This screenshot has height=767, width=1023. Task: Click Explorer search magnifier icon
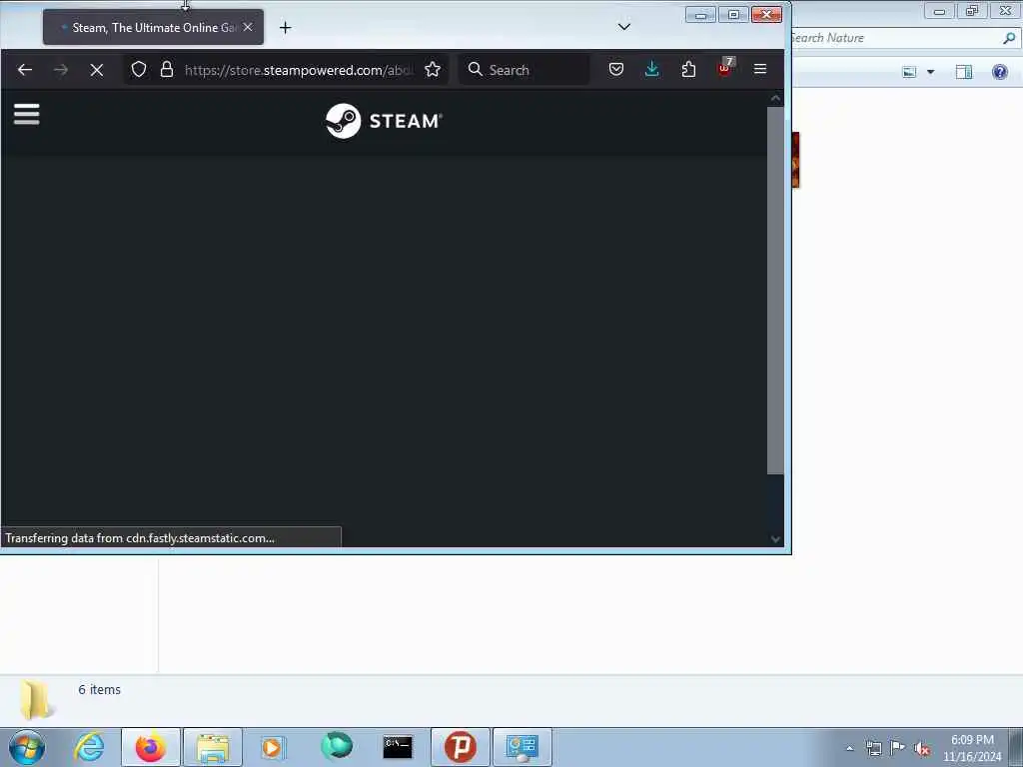1009,38
